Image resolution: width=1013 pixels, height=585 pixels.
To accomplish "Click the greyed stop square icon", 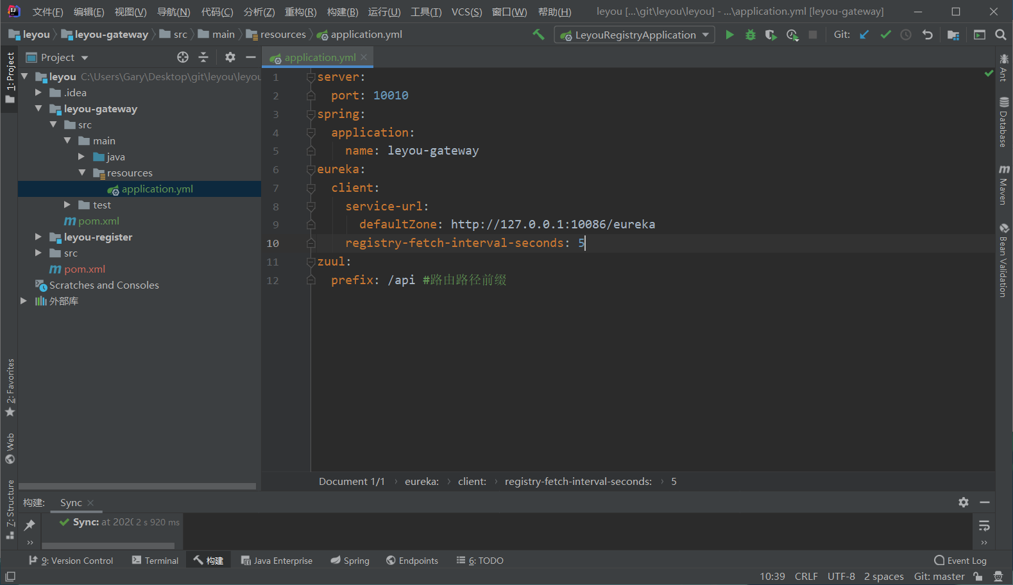I will point(813,35).
